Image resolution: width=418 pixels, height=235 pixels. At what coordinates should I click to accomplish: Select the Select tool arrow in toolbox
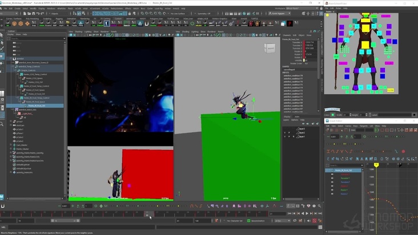pos(2,35)
